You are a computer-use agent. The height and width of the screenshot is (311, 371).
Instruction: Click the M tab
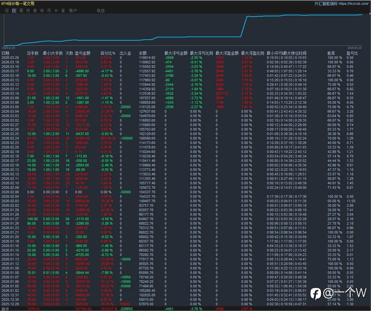click(x=56, y=11)
